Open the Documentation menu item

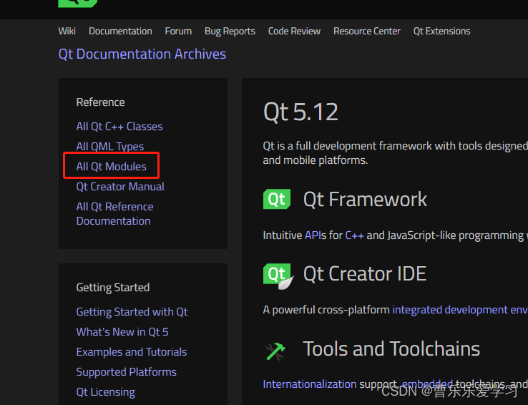click(x=120, y=31)
